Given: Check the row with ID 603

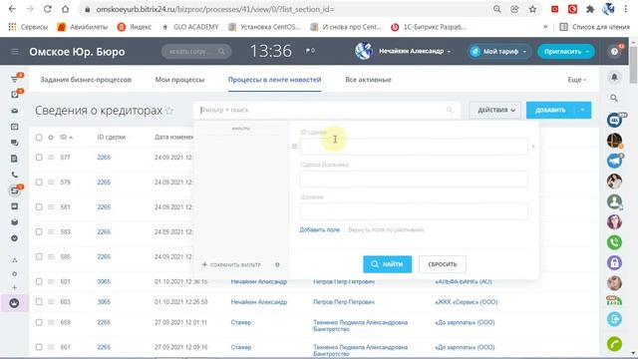Looking at the screenshot, I should coord(39,301).
